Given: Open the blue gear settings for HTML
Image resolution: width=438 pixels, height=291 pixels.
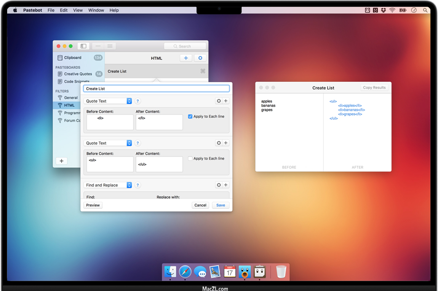Looking at the screenshot, I should 200,58.
